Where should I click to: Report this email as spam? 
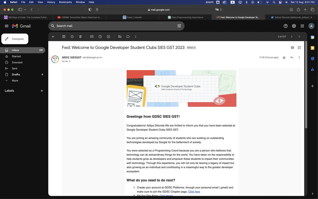(x=72, y=37)
